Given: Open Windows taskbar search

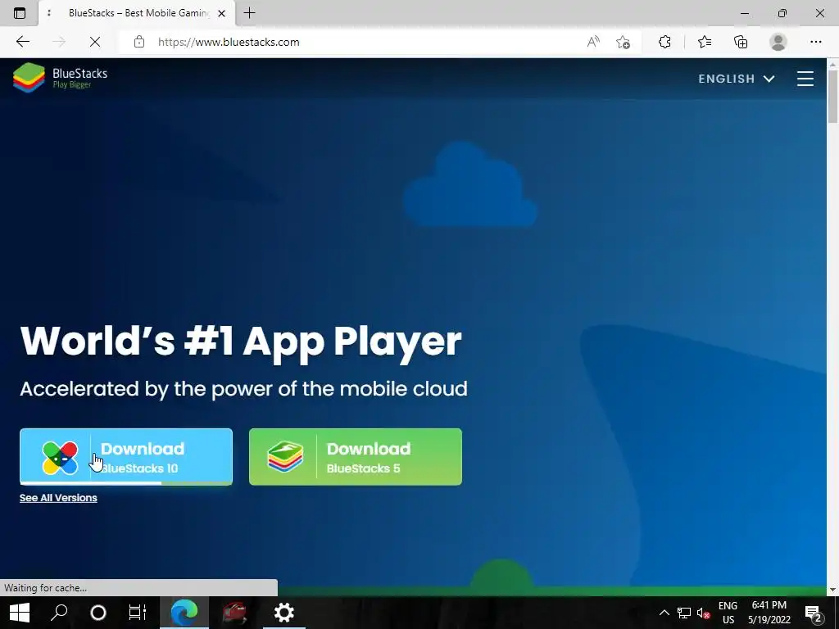Looking at the screenshot, I should 59,613.
